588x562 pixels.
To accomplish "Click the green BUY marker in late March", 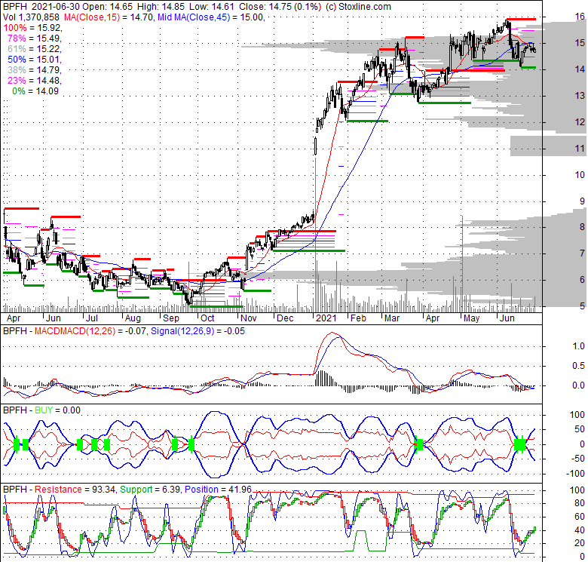I will click(419, 444).
